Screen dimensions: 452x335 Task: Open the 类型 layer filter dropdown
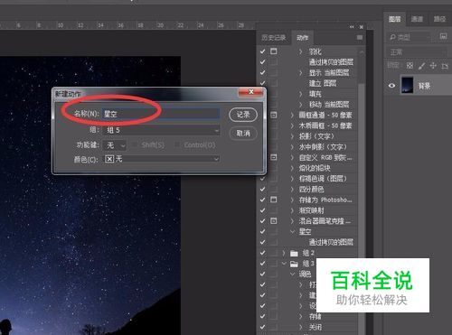(409, 37)
